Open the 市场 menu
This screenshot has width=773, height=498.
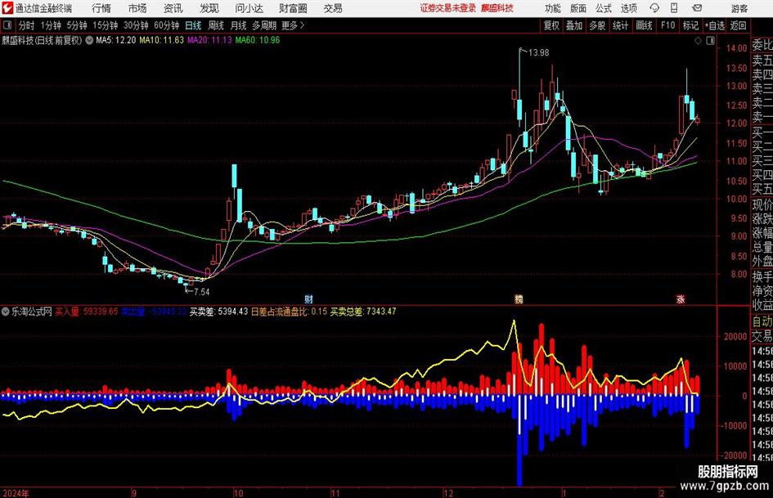(x=137, y=8)
